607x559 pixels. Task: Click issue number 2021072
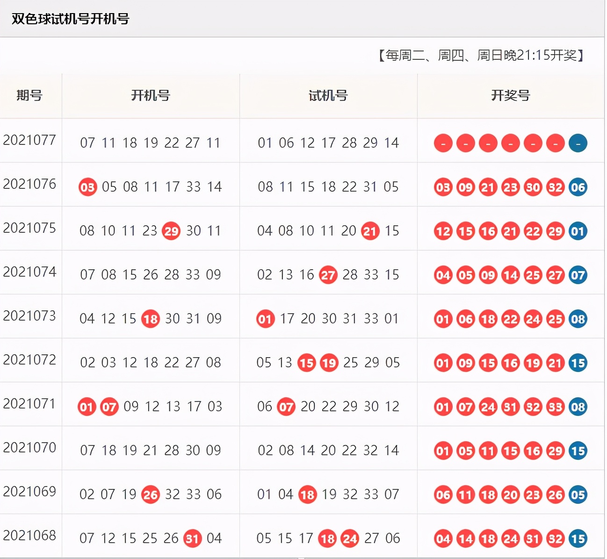click(29, 360)
